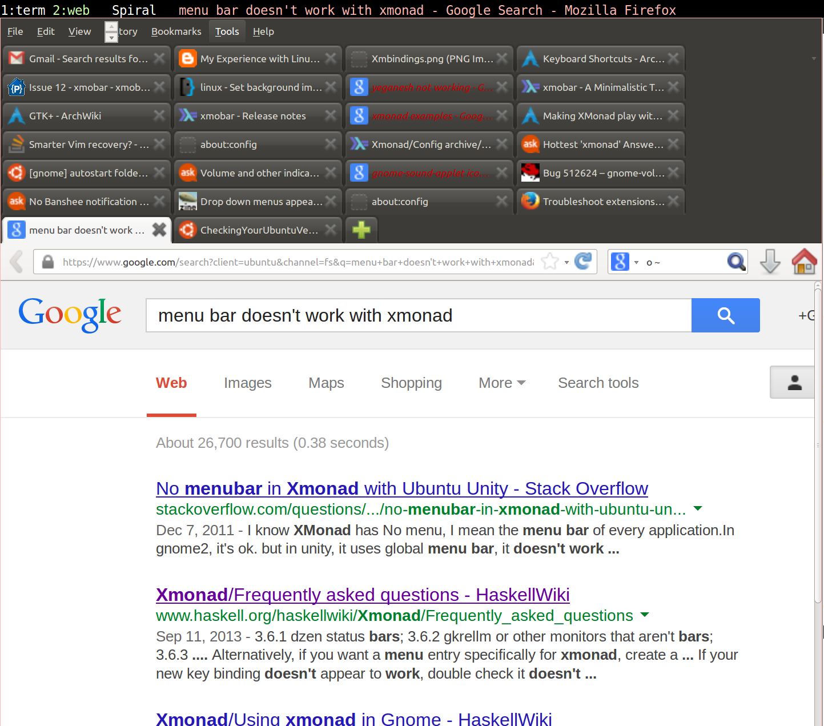Screen dimensions: 824x726
Task: Select the Web results category
Action: tap(171, 383)
